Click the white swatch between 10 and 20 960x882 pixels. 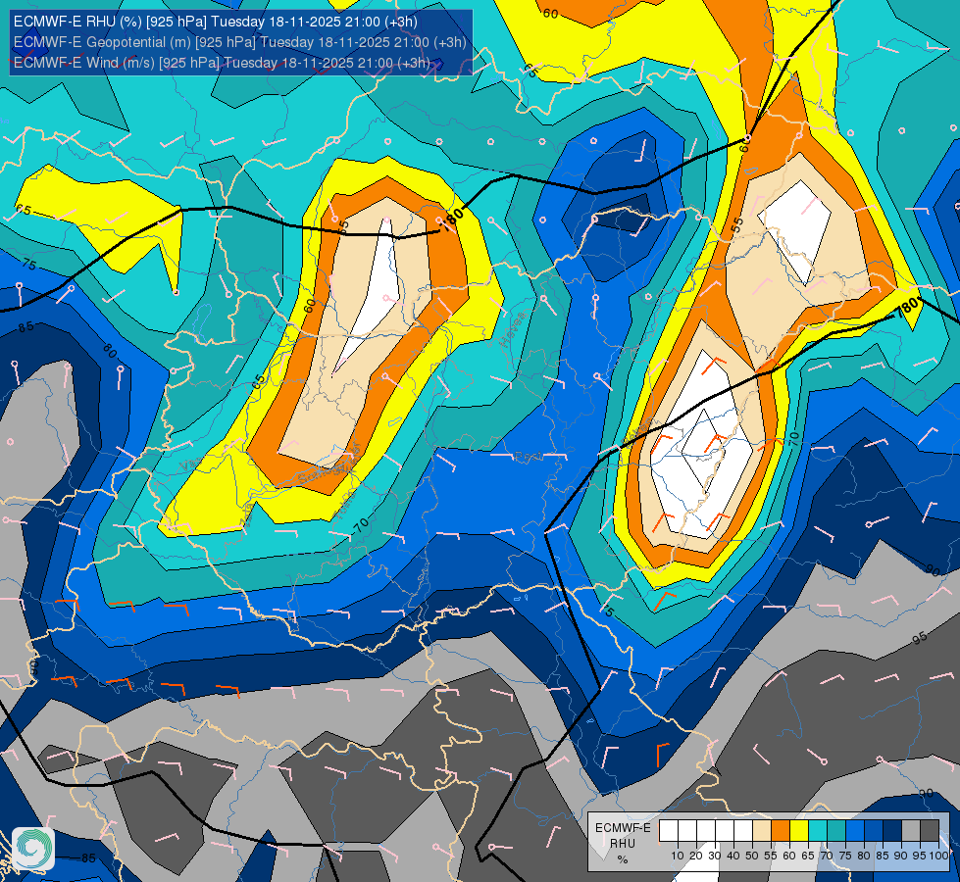pyautogui.click(x=687, y=830)
